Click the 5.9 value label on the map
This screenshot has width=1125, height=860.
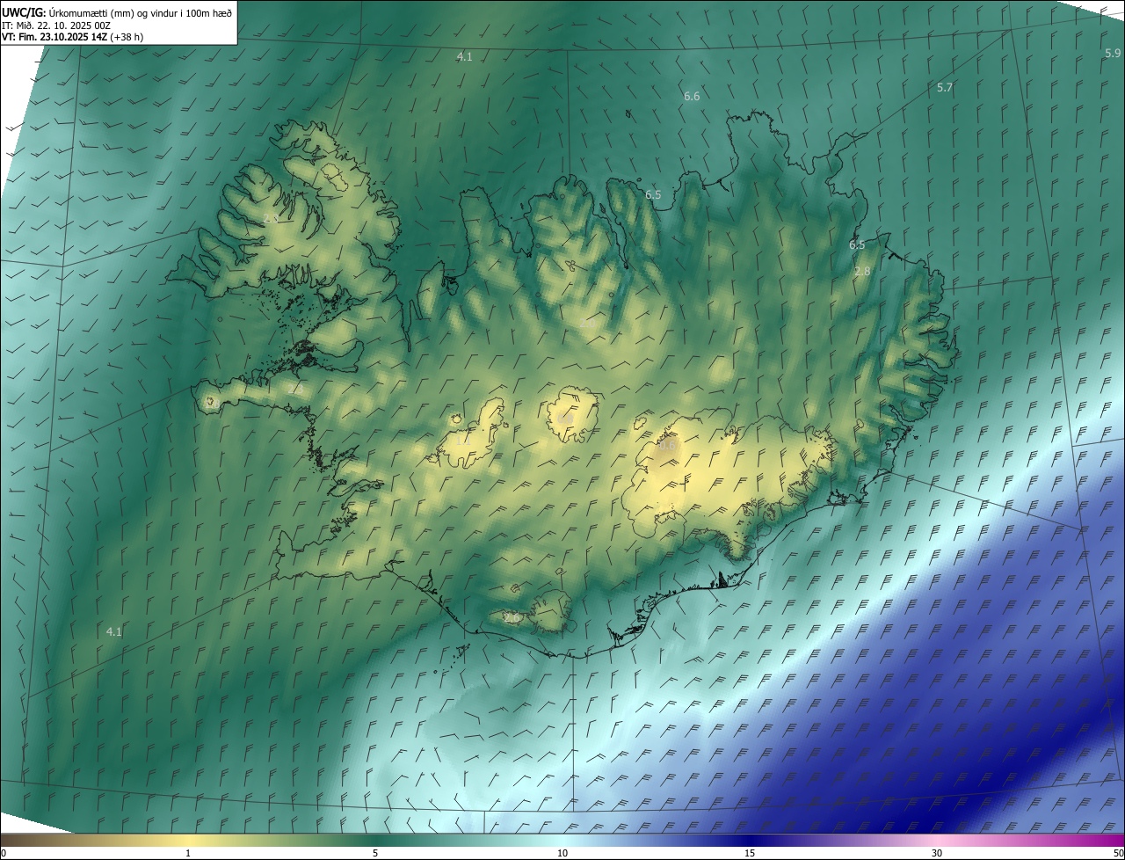(x=1113, y=54)
